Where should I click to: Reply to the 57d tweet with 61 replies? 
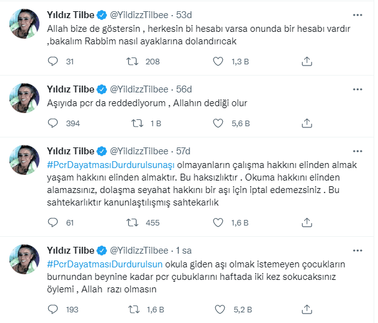[54, 222]
